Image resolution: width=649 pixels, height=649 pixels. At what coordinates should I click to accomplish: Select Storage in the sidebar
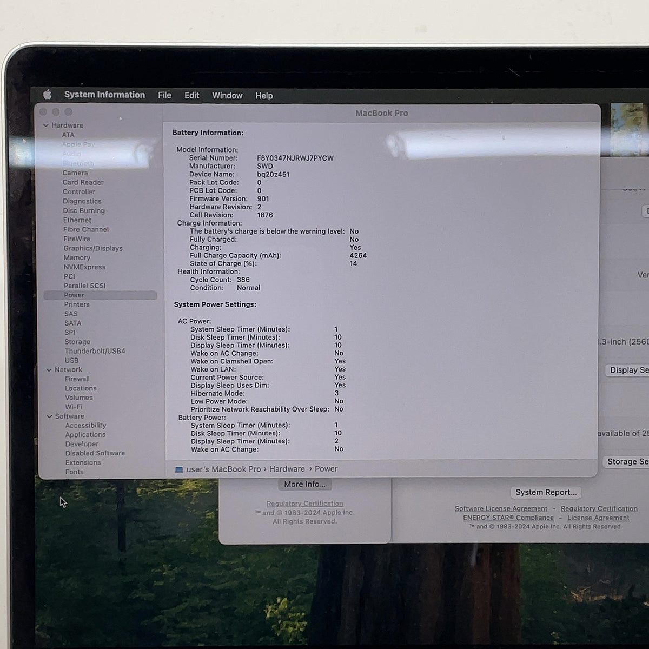click(77, 342)
